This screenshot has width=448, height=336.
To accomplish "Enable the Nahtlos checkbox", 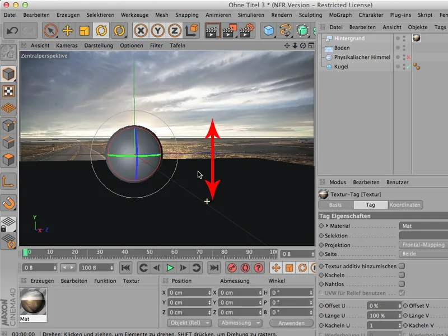I will pyautogui.click(x=402, y=284).
